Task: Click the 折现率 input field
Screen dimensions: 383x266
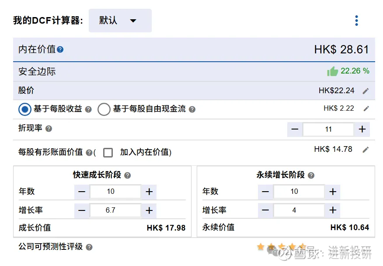Action: 328,129
